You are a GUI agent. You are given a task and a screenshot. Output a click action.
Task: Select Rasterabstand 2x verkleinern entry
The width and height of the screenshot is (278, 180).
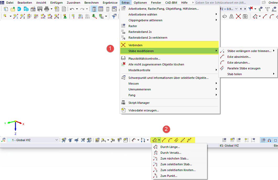click(x=169, y=38)
